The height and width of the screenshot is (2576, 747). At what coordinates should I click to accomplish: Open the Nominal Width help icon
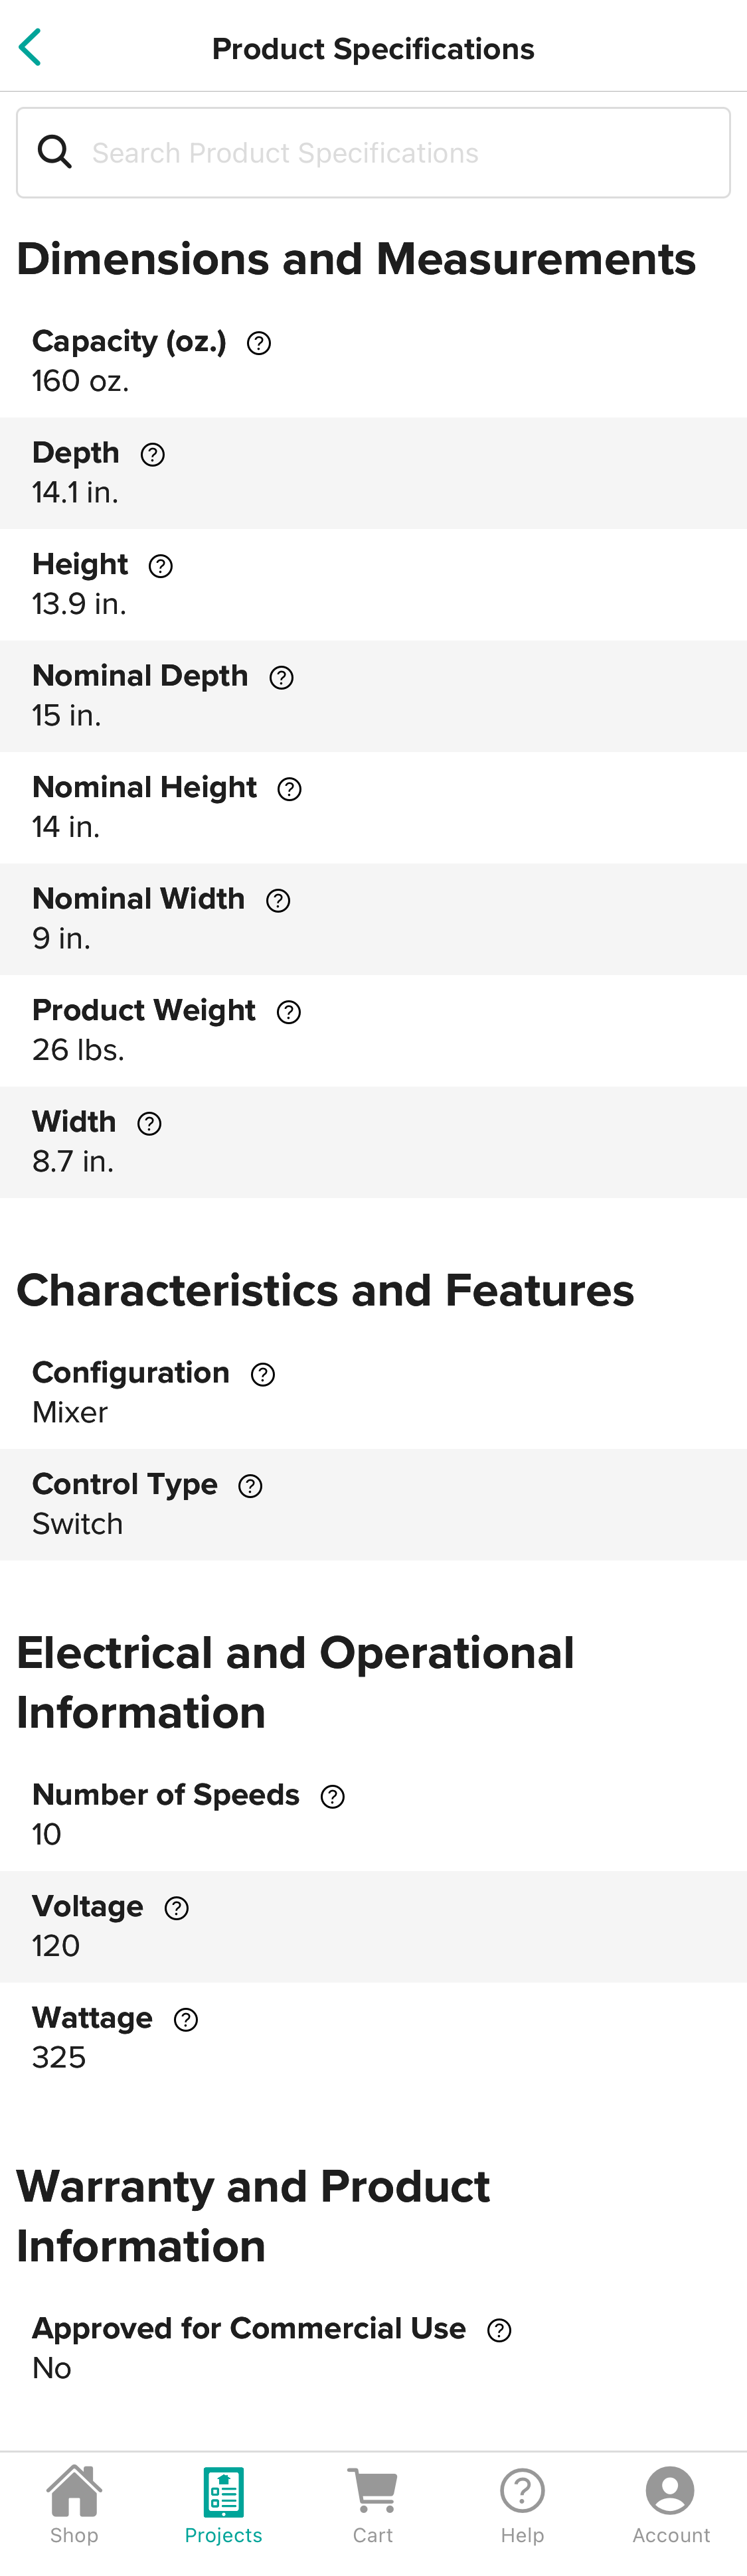point(278,901)
